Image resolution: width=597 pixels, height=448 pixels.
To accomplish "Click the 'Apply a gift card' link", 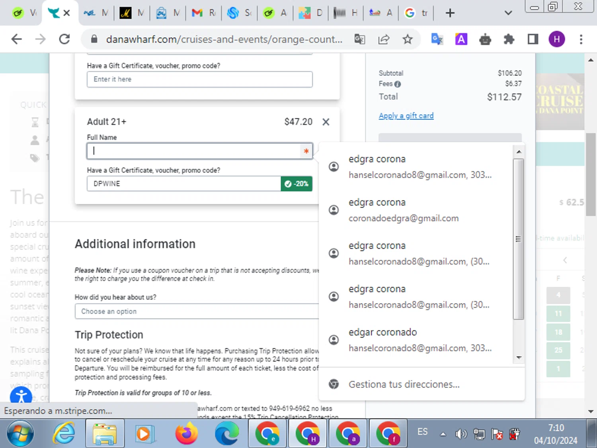I will 406,116.
